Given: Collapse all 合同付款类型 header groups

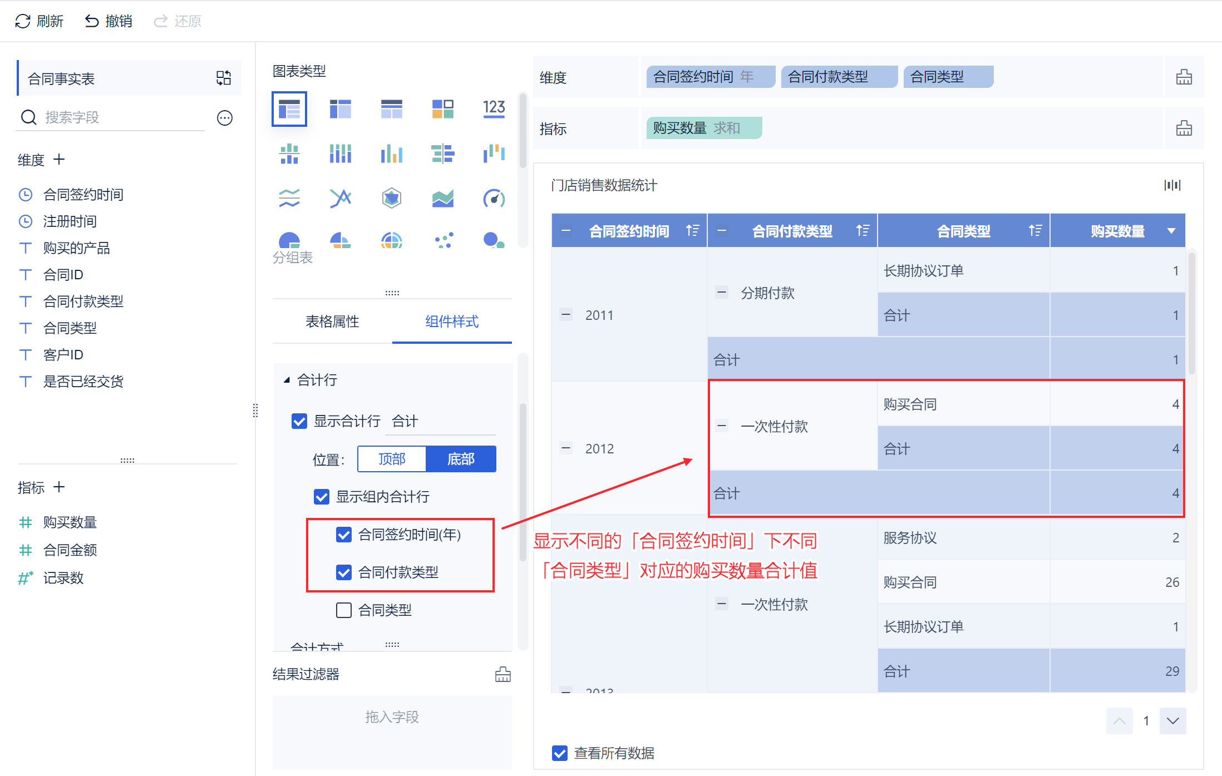Looking at the screenshot, I should point(722,230).
